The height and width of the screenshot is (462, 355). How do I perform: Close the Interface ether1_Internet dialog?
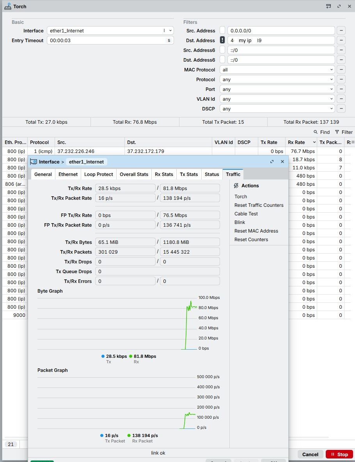(282, 162)
